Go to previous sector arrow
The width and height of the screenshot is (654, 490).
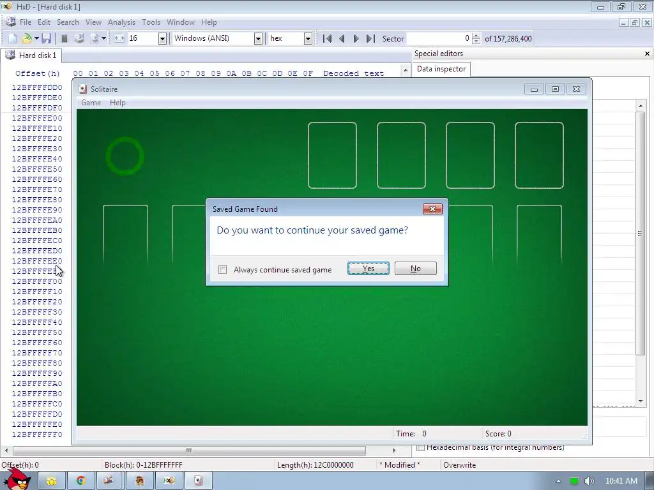click(x=342, y=38)
